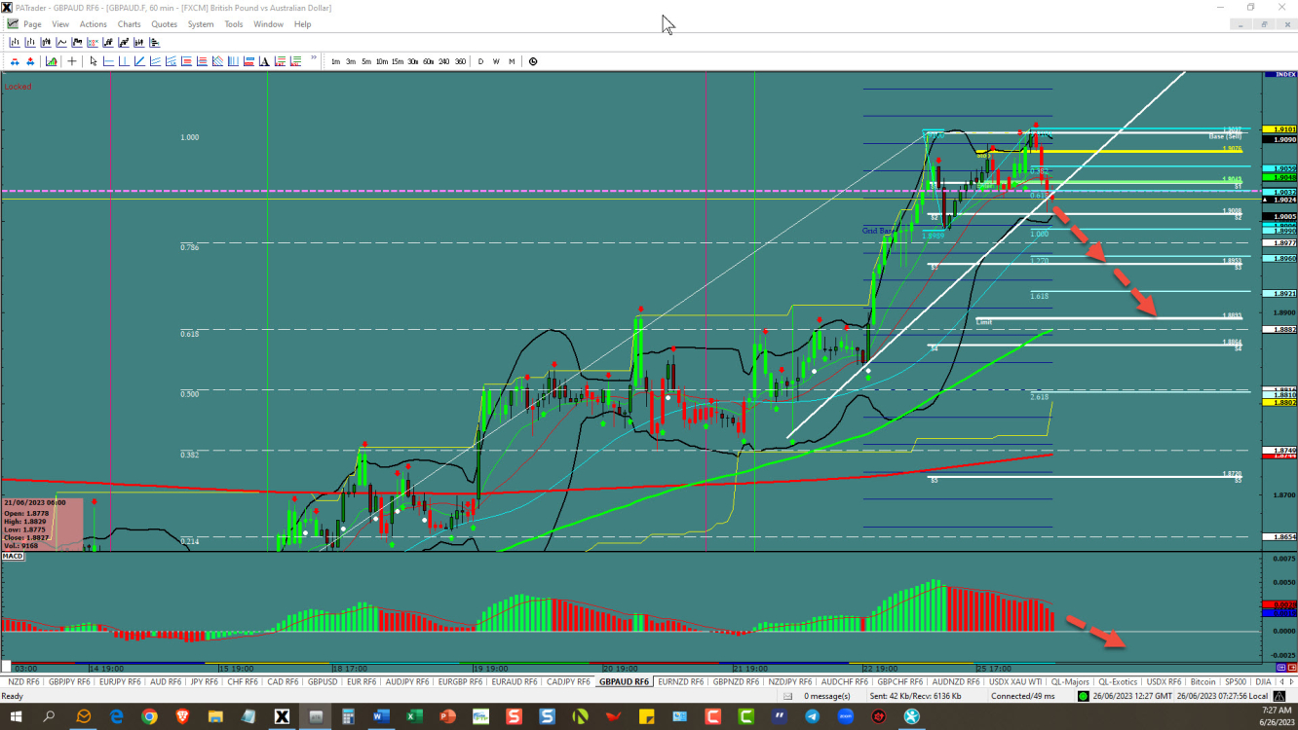
Task: Open the Quotes menu
Action: point(165,23)
